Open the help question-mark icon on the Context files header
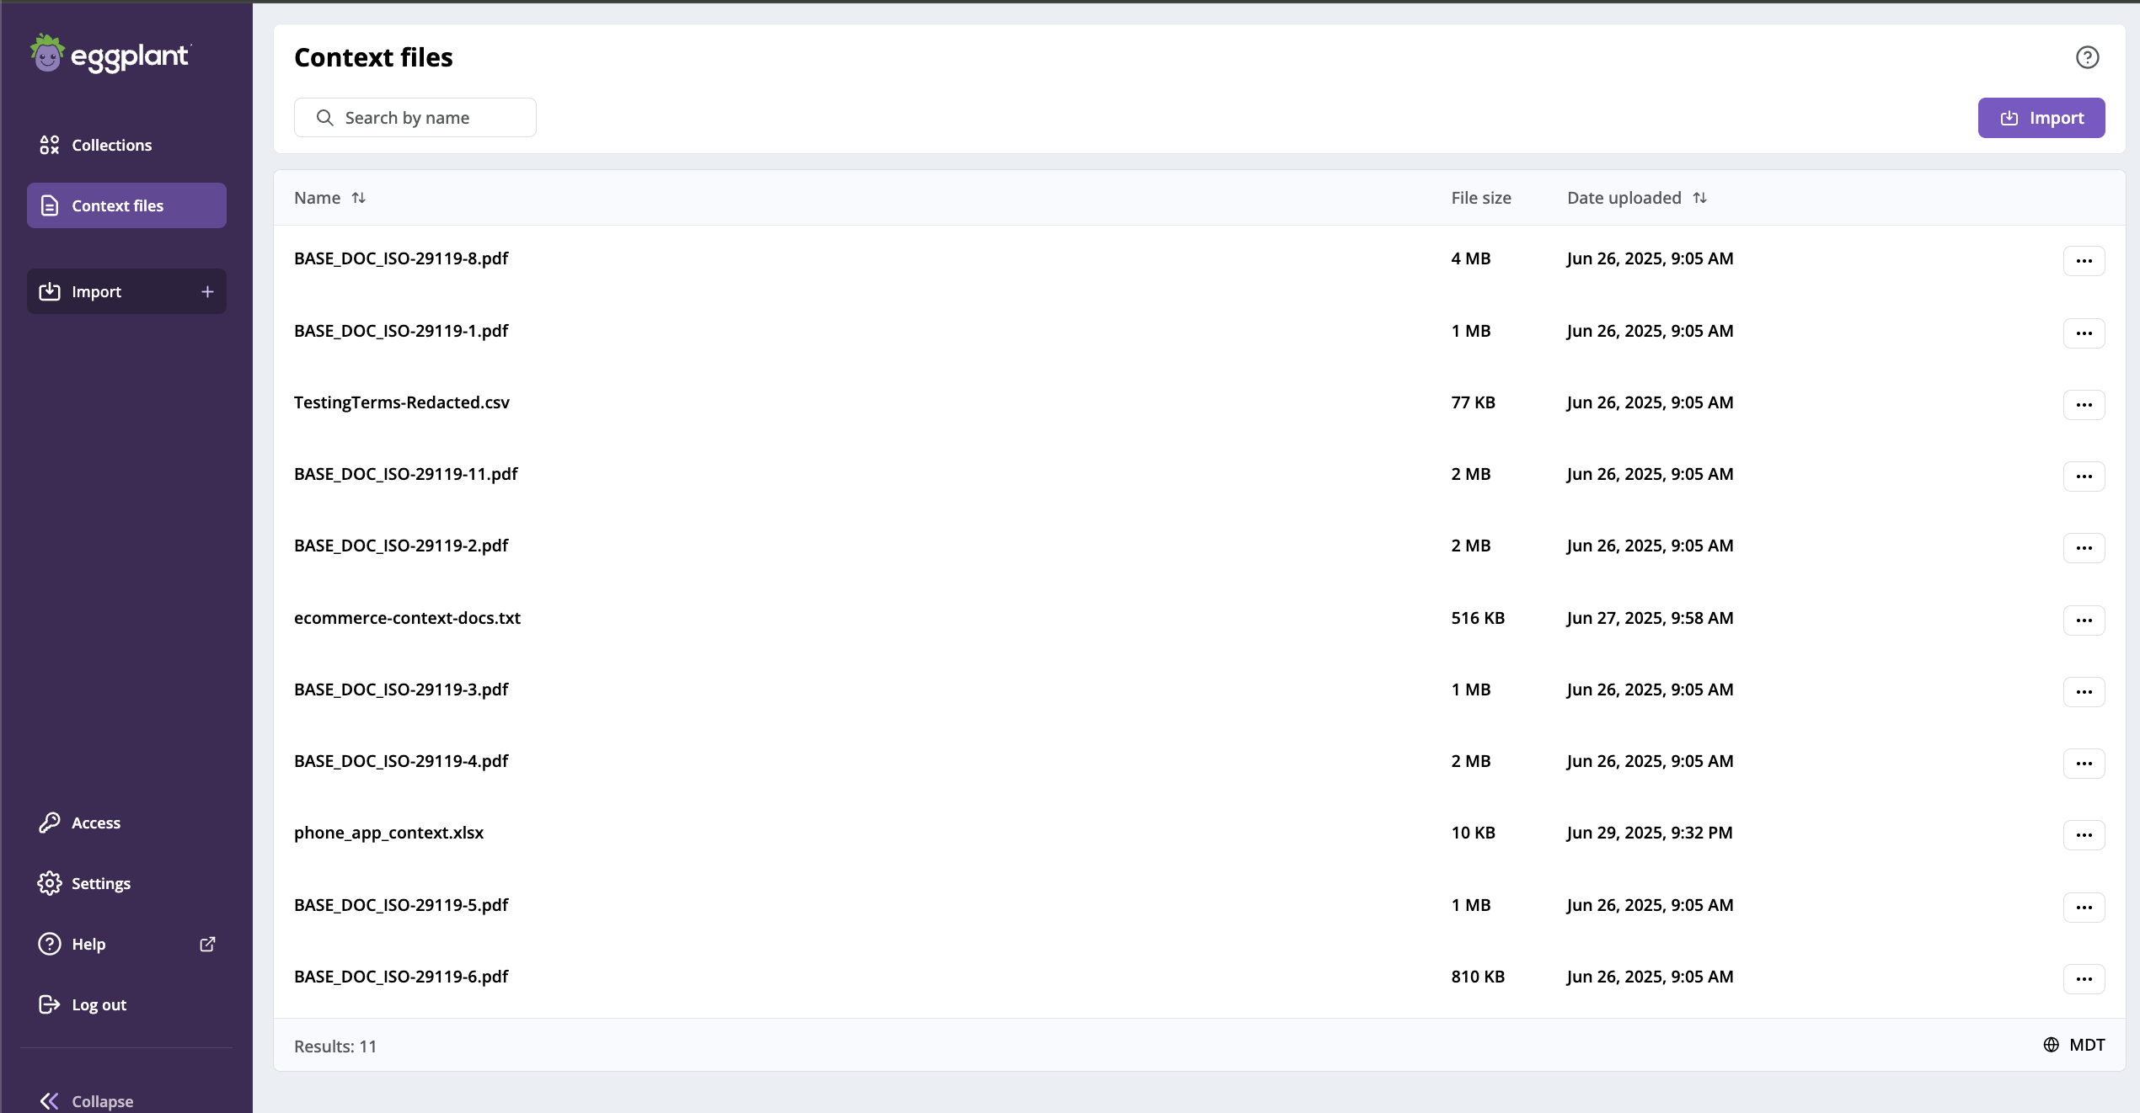The image size is (2140, 1113). click(2087, 57)
